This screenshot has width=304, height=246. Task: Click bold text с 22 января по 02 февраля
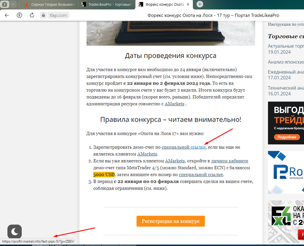point(146,182)
